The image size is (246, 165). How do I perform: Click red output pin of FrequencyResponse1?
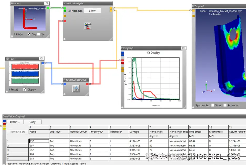[x=87, y=84]
